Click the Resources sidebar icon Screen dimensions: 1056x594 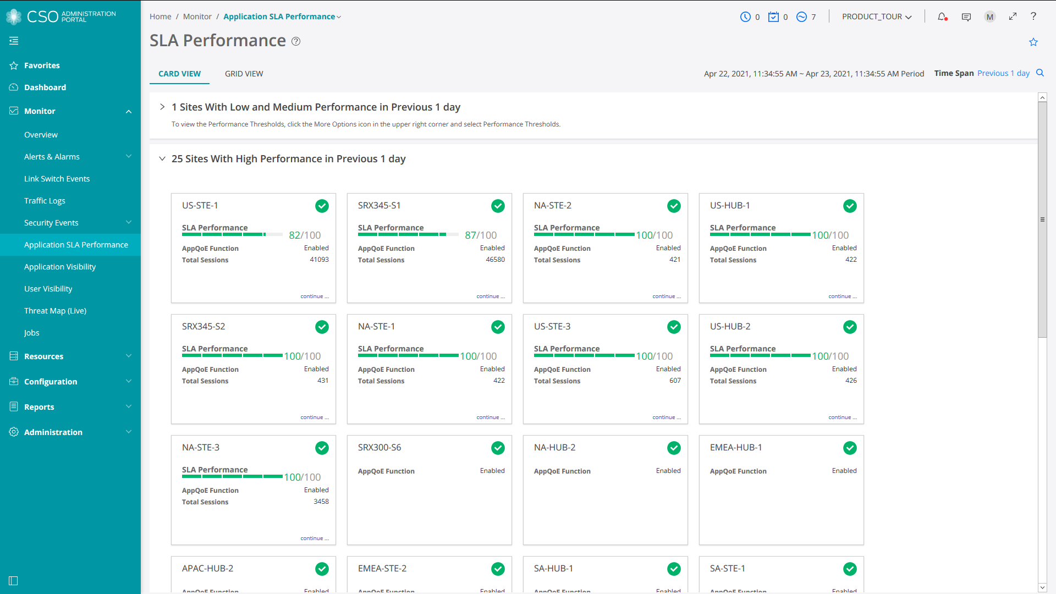[14, 356]
